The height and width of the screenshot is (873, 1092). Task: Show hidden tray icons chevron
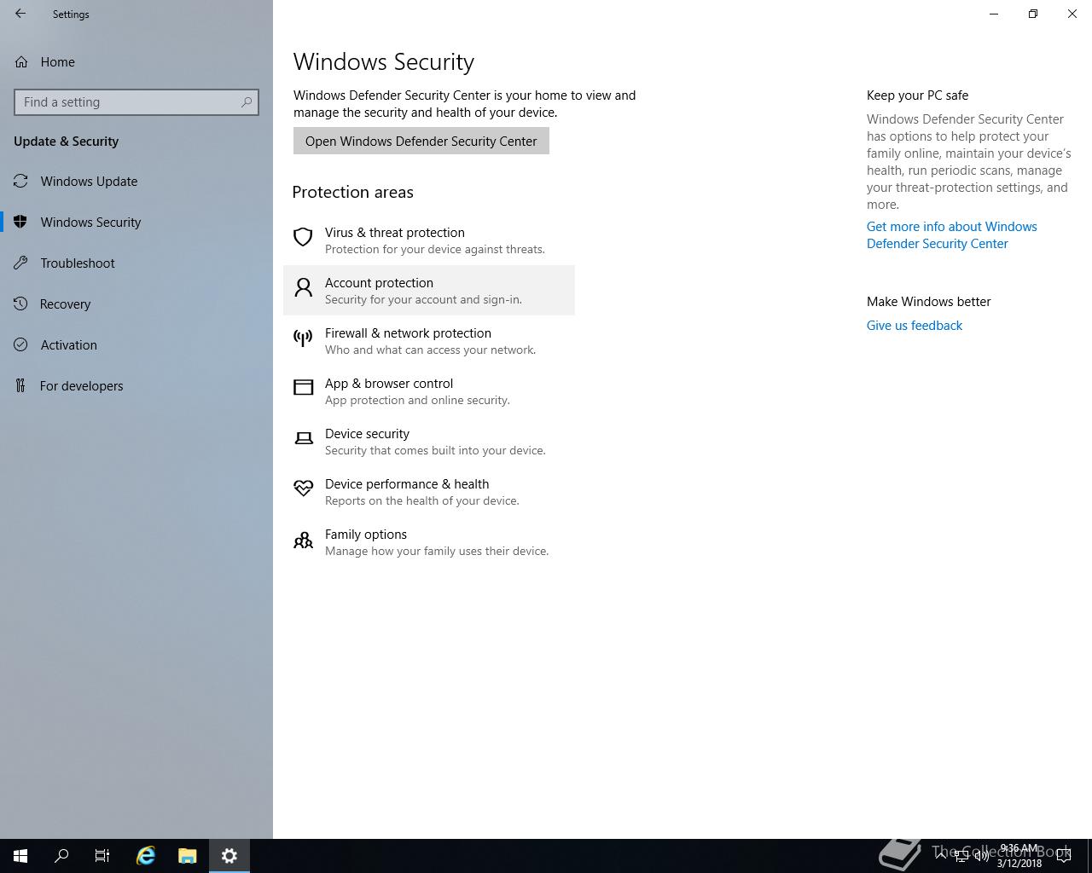point(941,855)
